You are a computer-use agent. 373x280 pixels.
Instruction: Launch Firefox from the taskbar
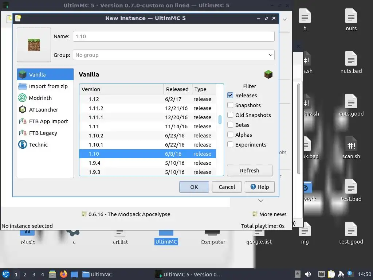[63, 274]
